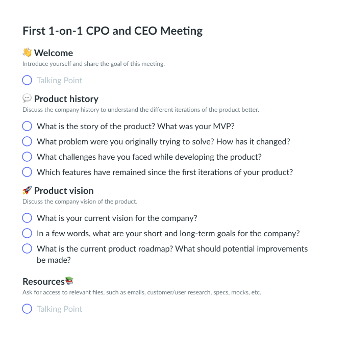349x349 pixels.
Task: Mark the 'current product roadmap' item complete
Action: coord(27,248)
